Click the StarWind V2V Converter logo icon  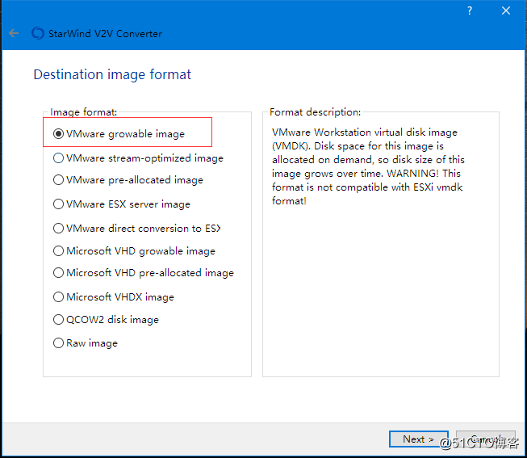[x=38, y=33]
